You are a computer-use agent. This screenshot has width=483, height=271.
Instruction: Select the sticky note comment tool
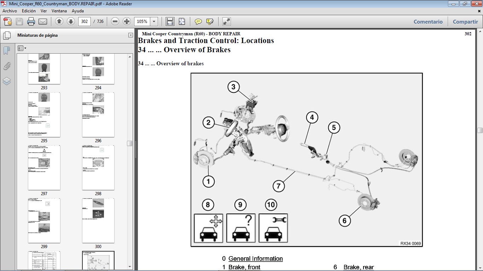coord(198,22)
